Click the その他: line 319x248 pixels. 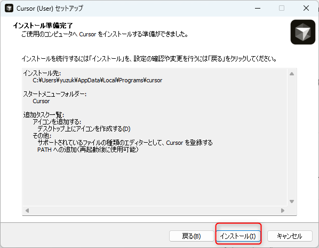point(42,136)
